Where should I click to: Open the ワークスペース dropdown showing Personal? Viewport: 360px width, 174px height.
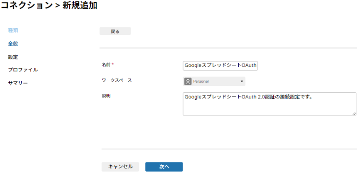click(214, 81)
